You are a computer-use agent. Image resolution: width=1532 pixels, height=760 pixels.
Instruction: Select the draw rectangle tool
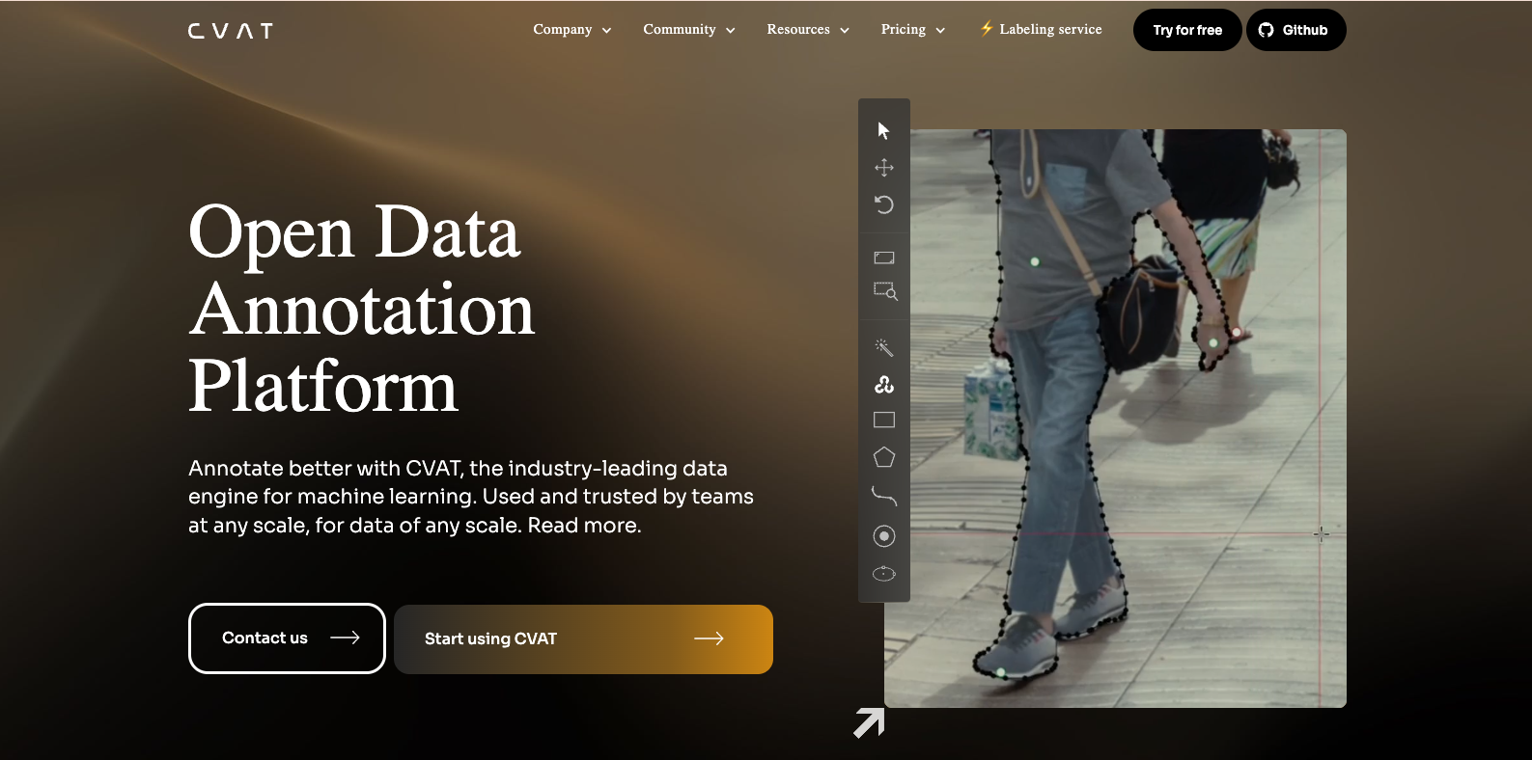click(x=884, y=421)
